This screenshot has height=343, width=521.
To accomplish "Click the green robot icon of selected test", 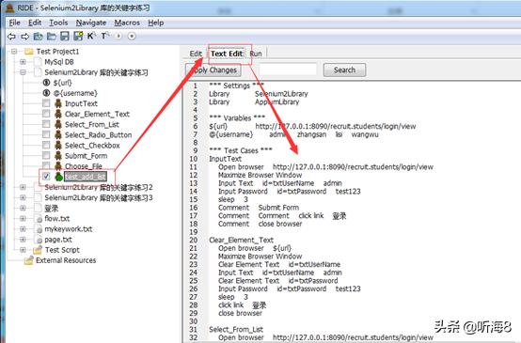I will coord(59,177).
